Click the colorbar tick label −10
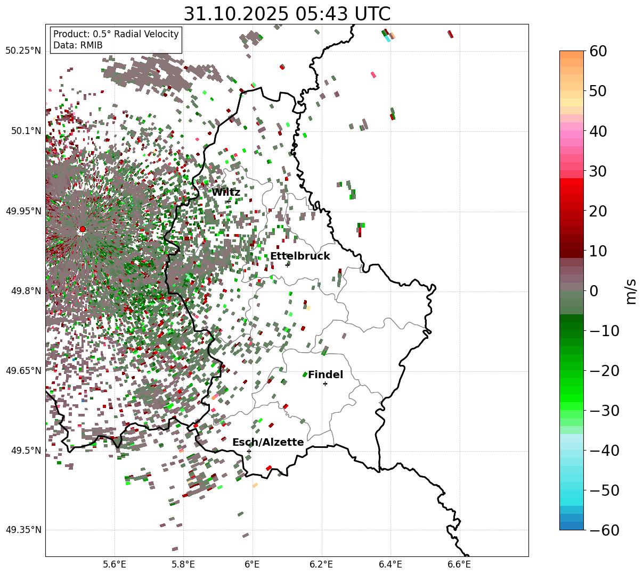The width and height of the screenshot is (643, 575). click(605, 331)
